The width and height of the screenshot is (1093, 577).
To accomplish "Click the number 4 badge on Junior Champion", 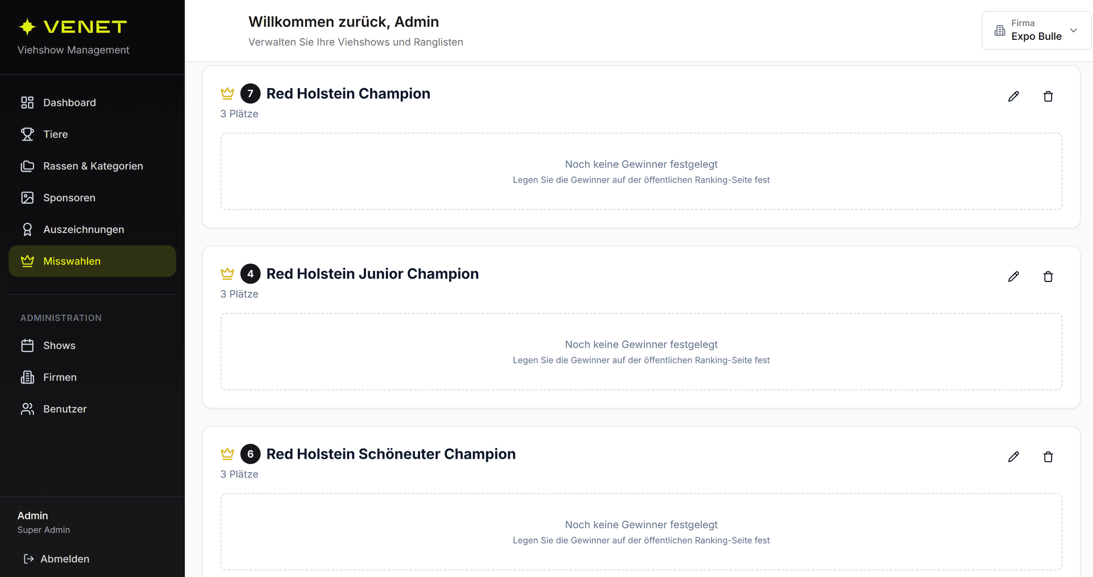I will 250,274.
